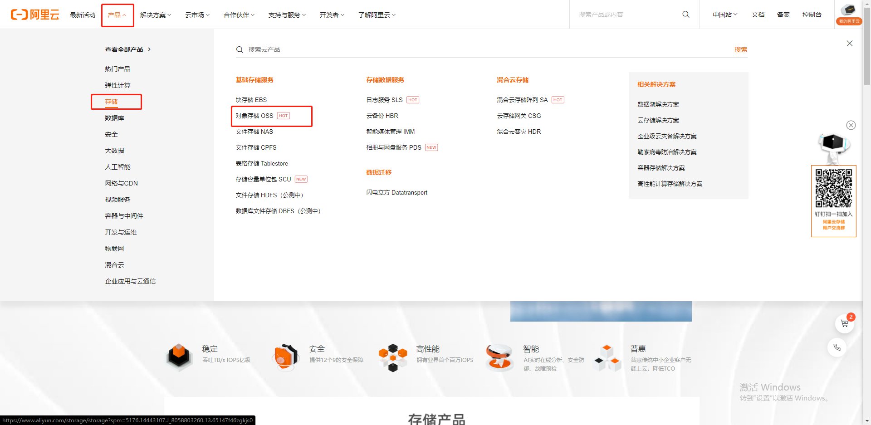Expand the 解决方案 dropdown
This screenshot has height=425, width=871.
point(156,15)
